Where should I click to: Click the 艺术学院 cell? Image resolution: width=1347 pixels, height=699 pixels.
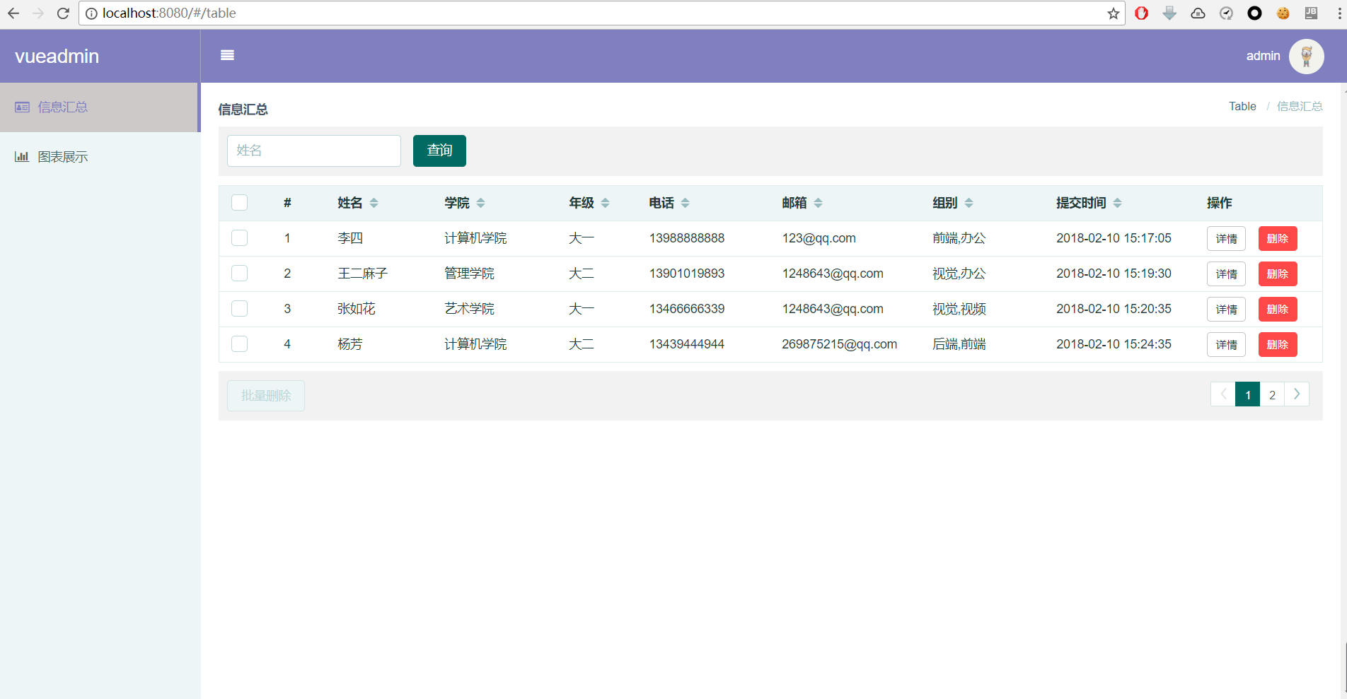(469, 309)
